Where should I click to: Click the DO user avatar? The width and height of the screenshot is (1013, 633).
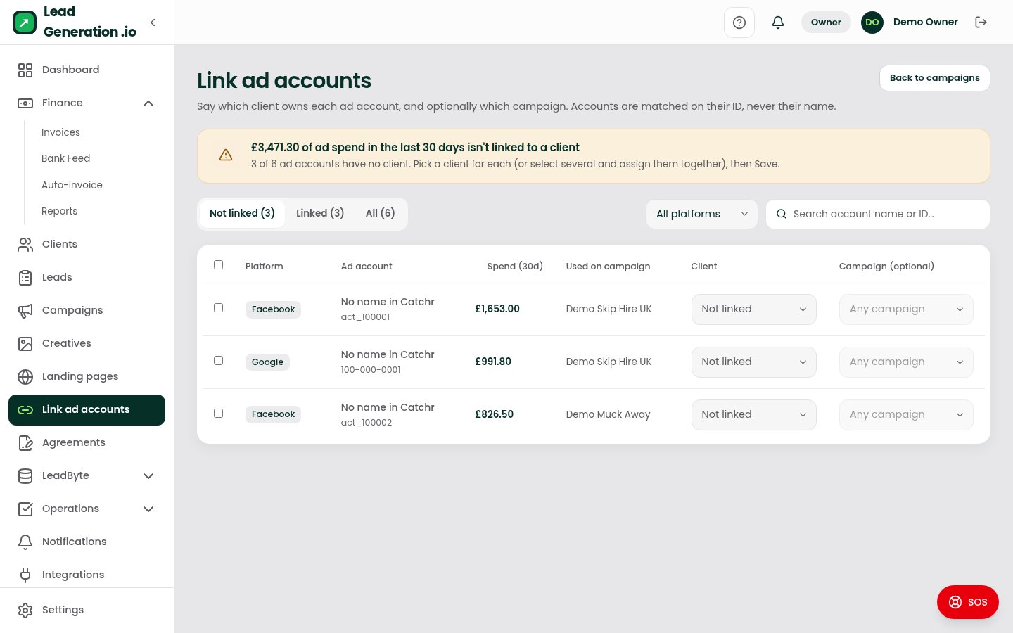(872, 23)
